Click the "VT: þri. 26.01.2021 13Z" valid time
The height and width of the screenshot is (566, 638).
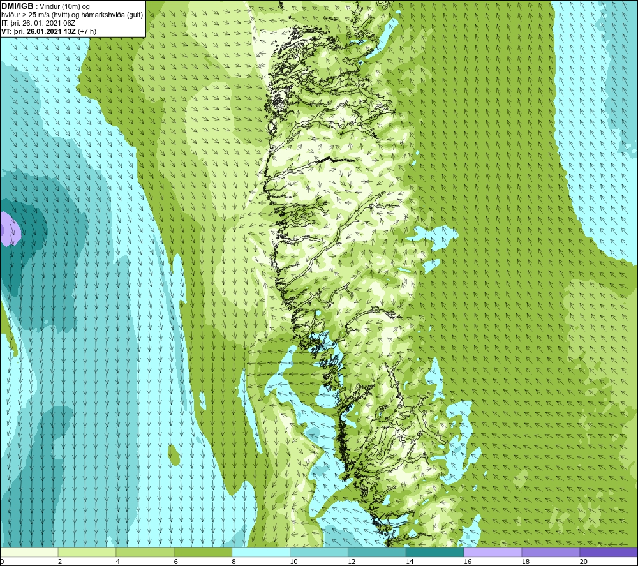click(39, 31)
